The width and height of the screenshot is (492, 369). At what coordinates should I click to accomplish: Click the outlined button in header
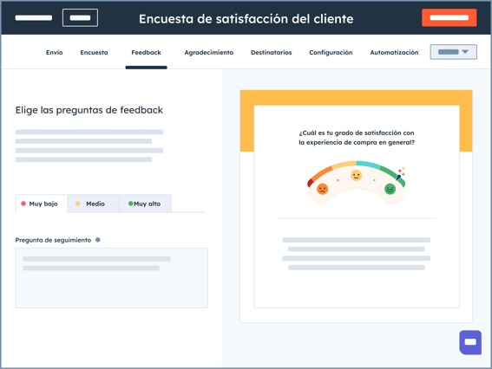81,18
